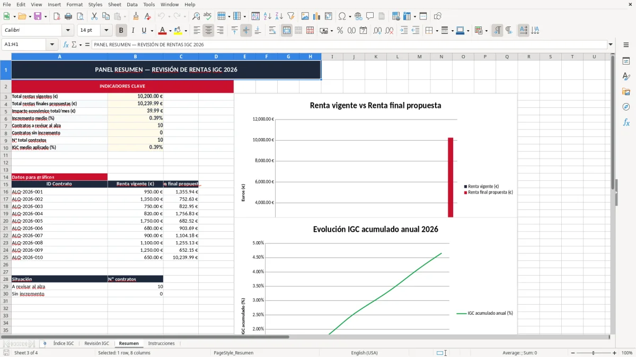Click the Save document icon
The image size is (636, 357).
(38, 16)
